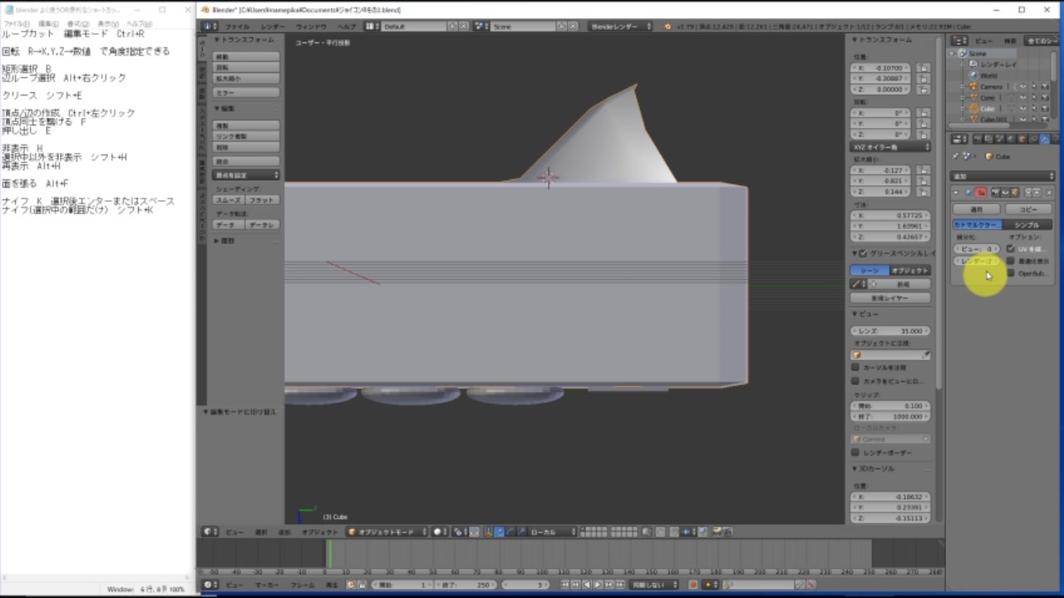This screenshot has width=1064, height=598.
Task: Remove the subdivision modifier with X icon
Action: (x=1049, y=192)
